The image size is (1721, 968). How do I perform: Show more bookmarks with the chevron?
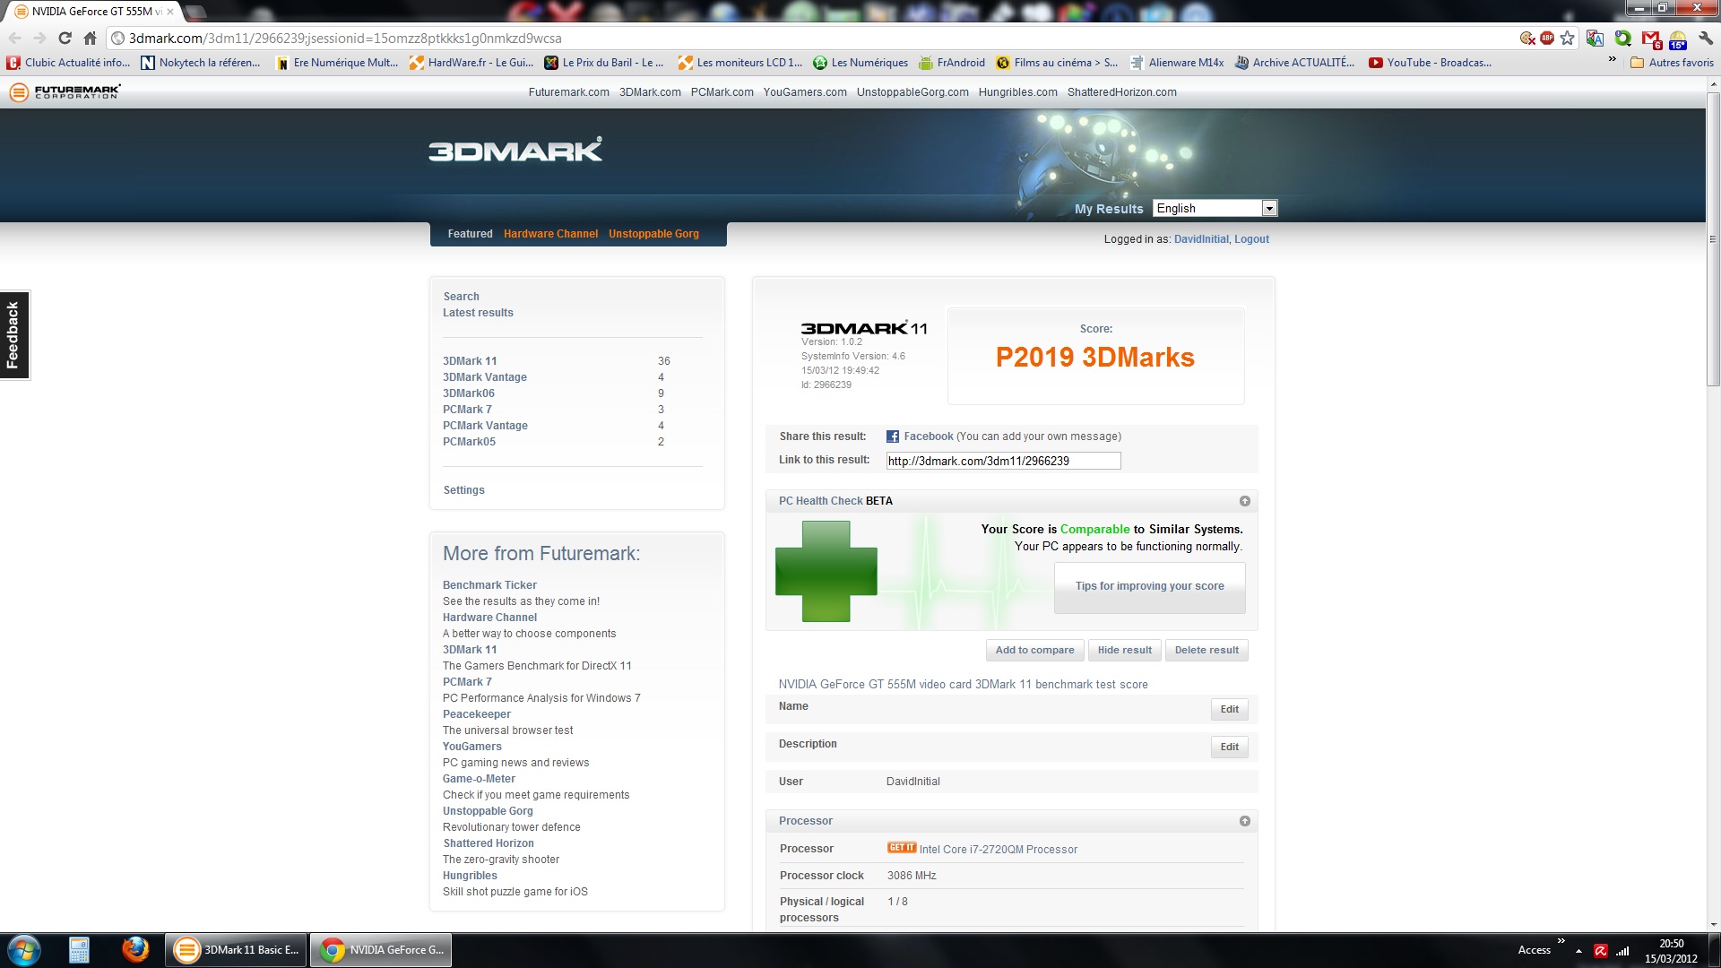(x=1612, y=60)
